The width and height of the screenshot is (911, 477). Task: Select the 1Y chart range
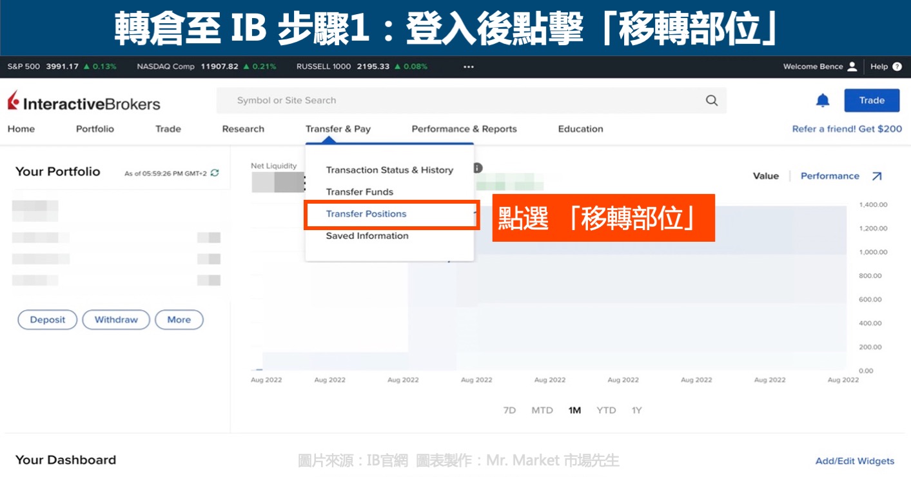point(637,411)
